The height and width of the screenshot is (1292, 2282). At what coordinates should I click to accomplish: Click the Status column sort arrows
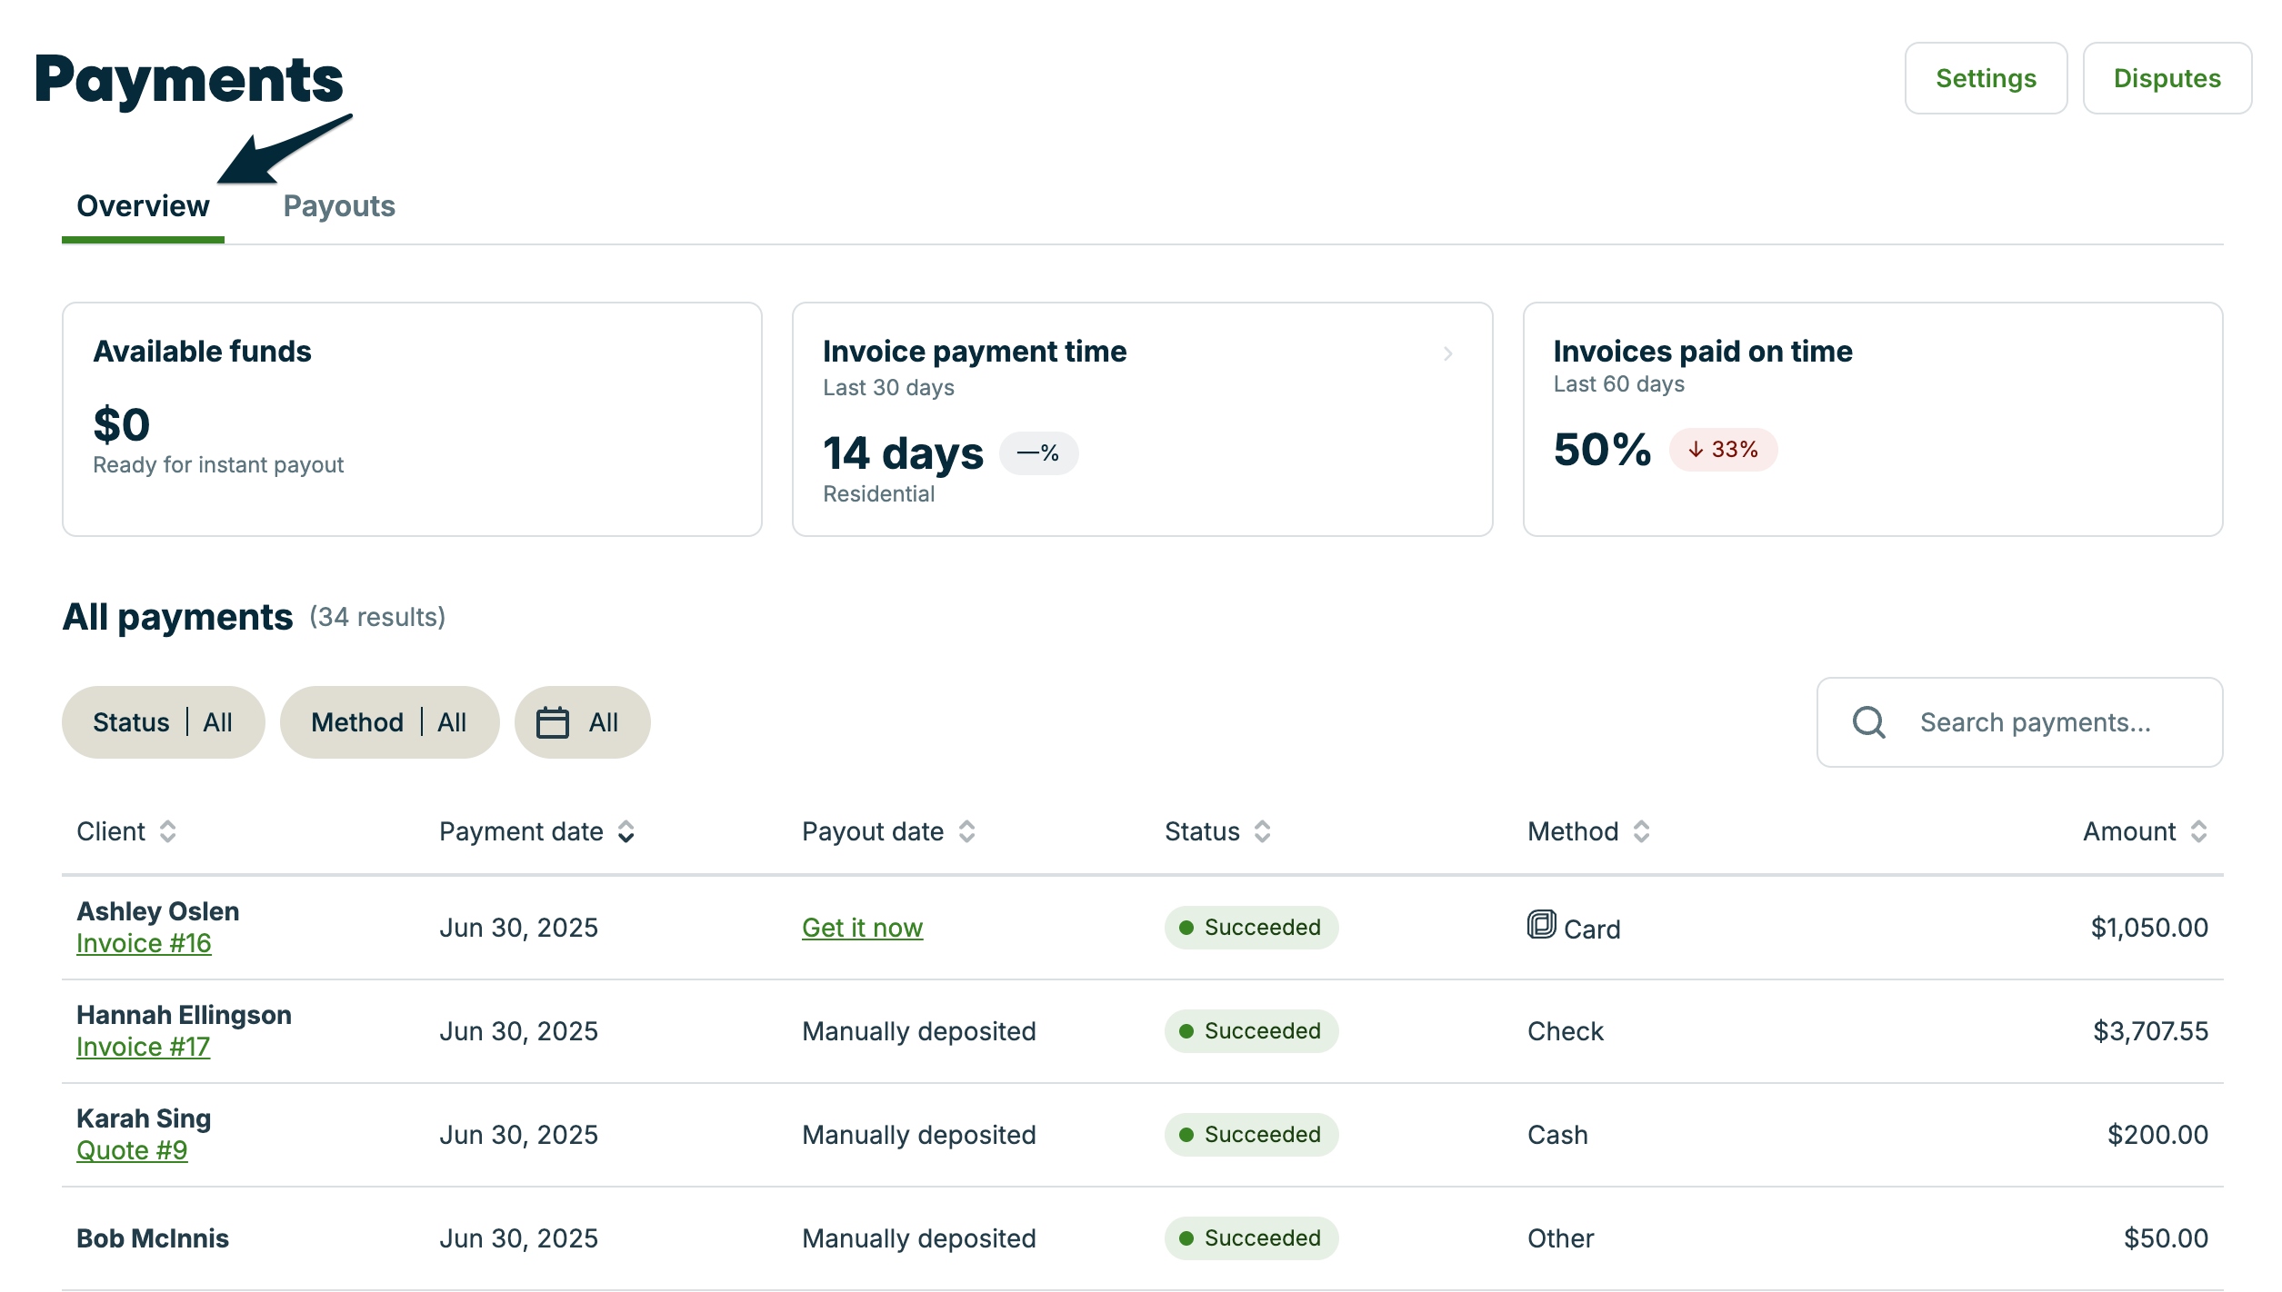pyautogui.click(x=1263, y=831)
